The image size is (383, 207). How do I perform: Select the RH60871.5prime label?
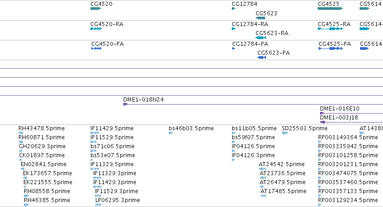(41, 137)
